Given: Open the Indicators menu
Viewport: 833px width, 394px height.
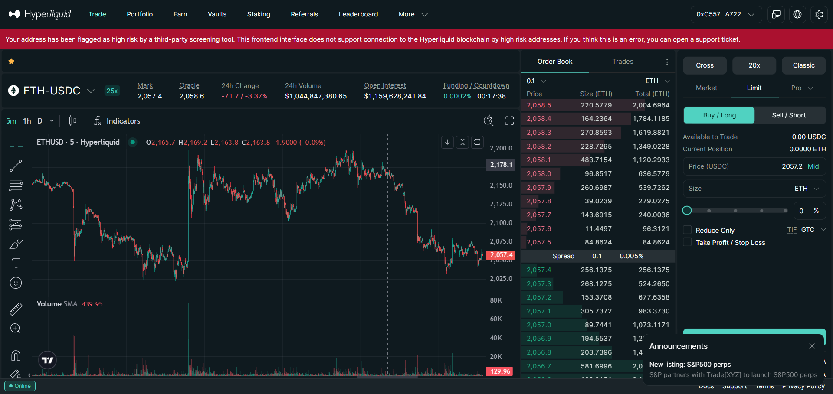Looking at the screenshot, I should [117, 121].
